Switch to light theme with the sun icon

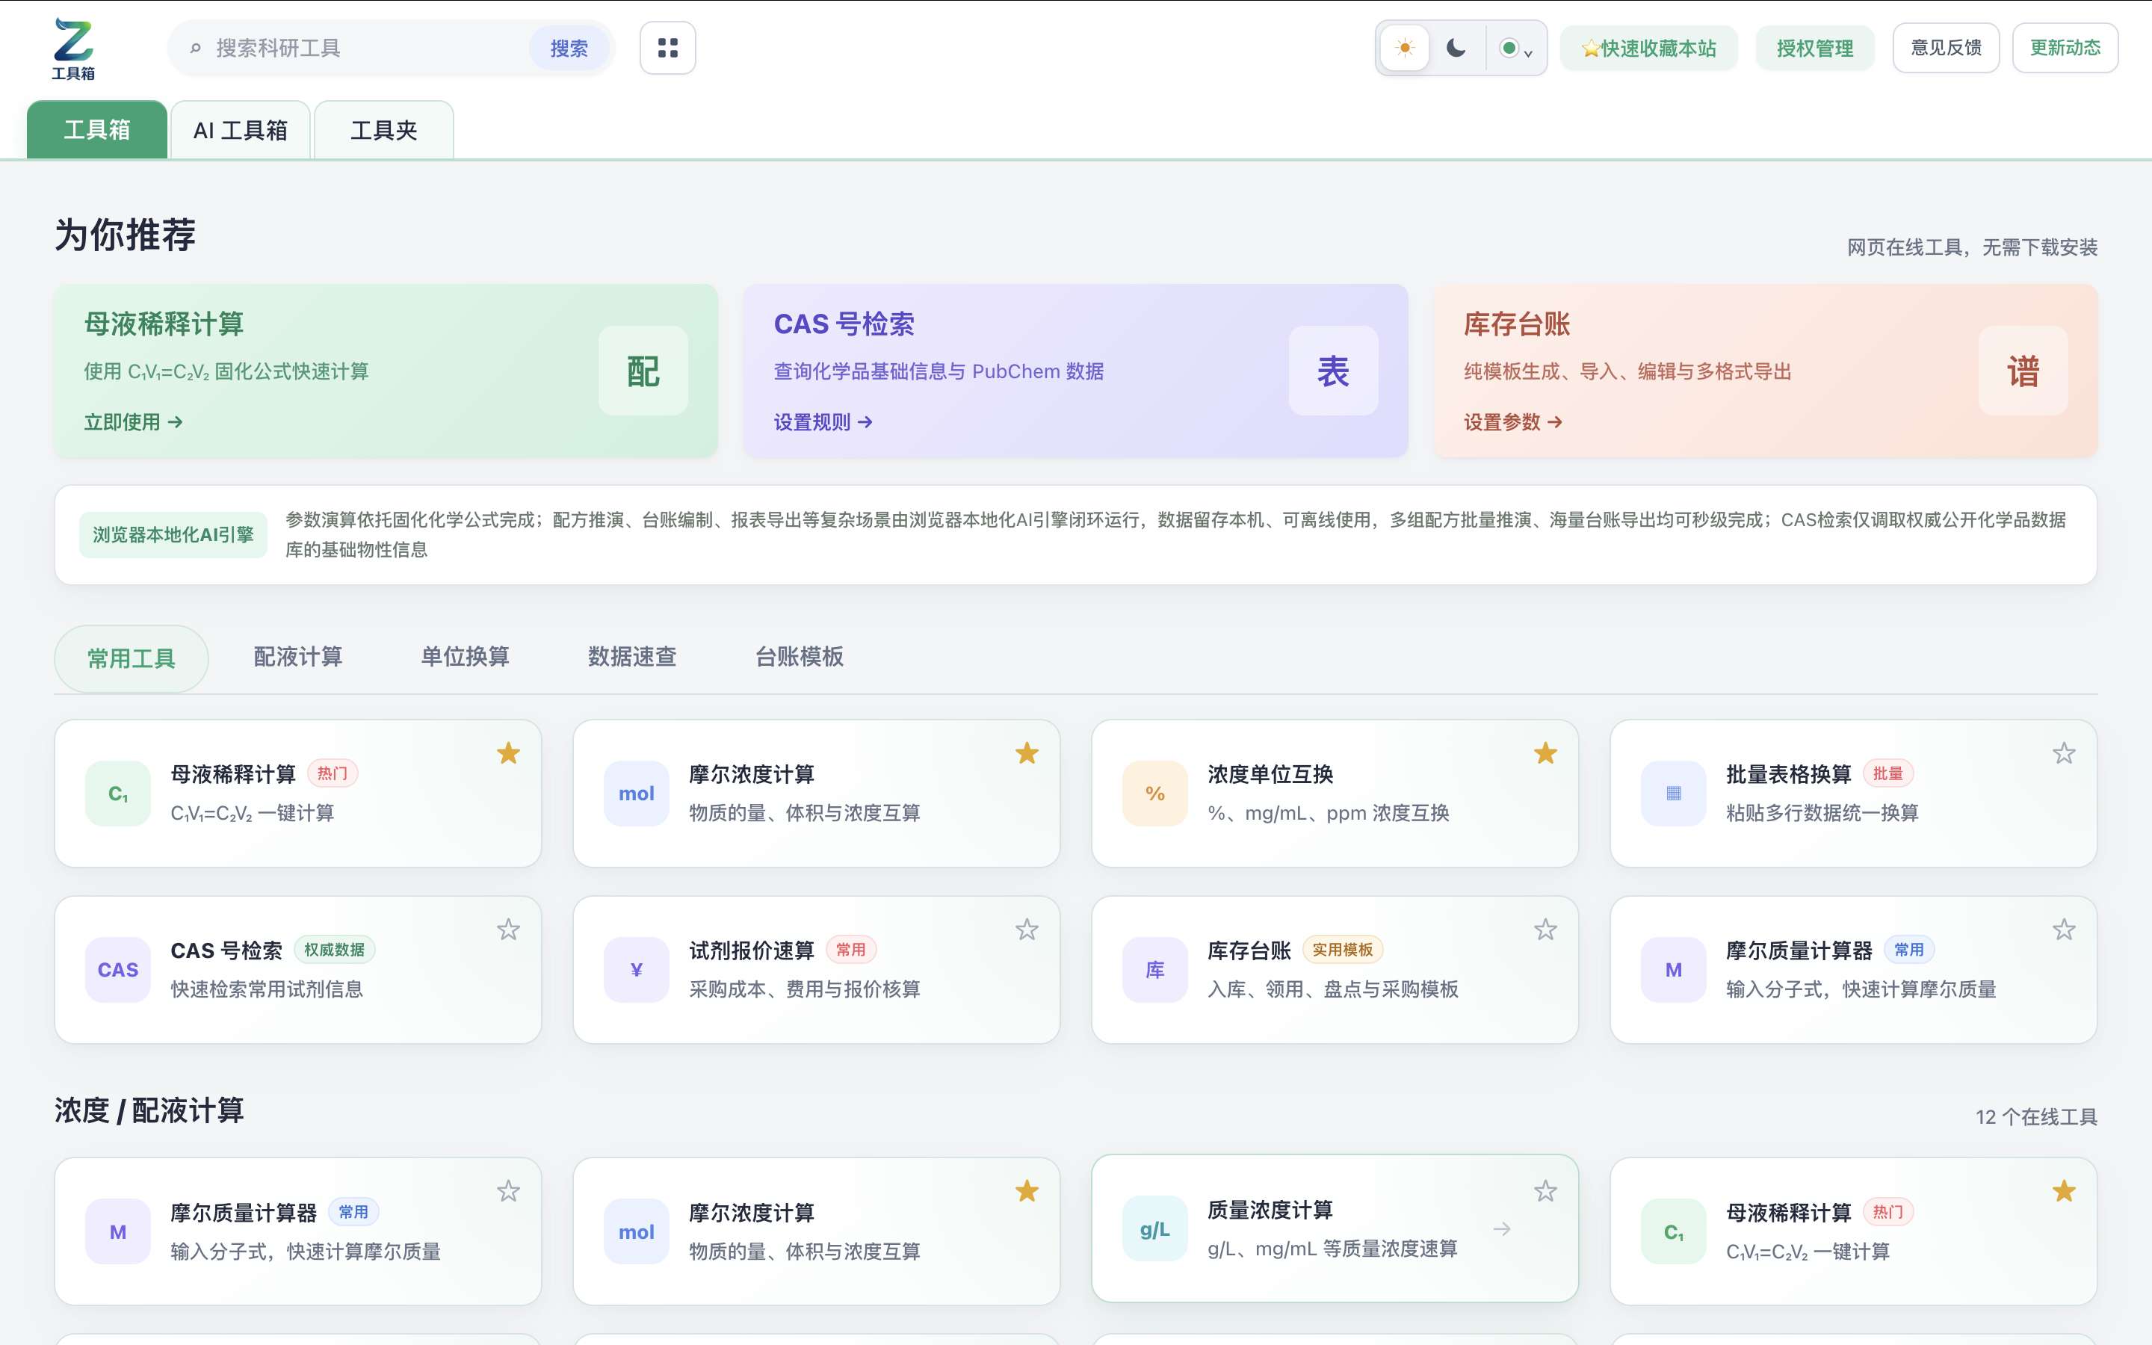1405,48
